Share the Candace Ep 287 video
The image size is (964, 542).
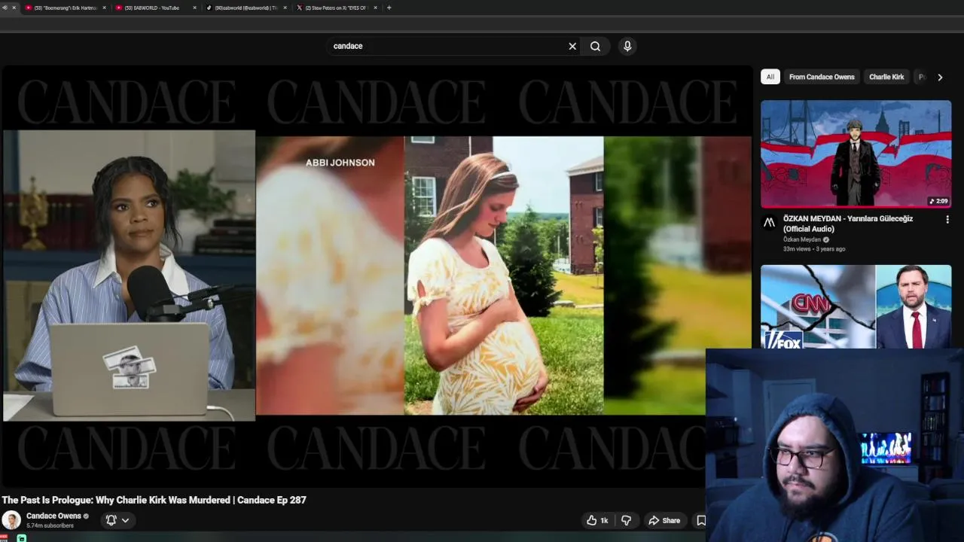click(x=664, y=520)
